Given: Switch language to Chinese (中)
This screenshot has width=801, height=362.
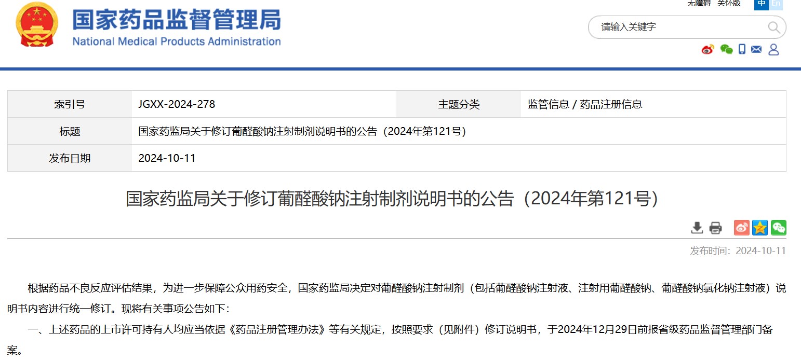Looking at the screenshot, I should [762, 4].
